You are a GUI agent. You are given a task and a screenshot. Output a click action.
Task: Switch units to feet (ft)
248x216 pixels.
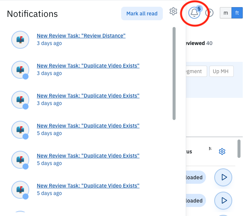(x=237, y=13)
